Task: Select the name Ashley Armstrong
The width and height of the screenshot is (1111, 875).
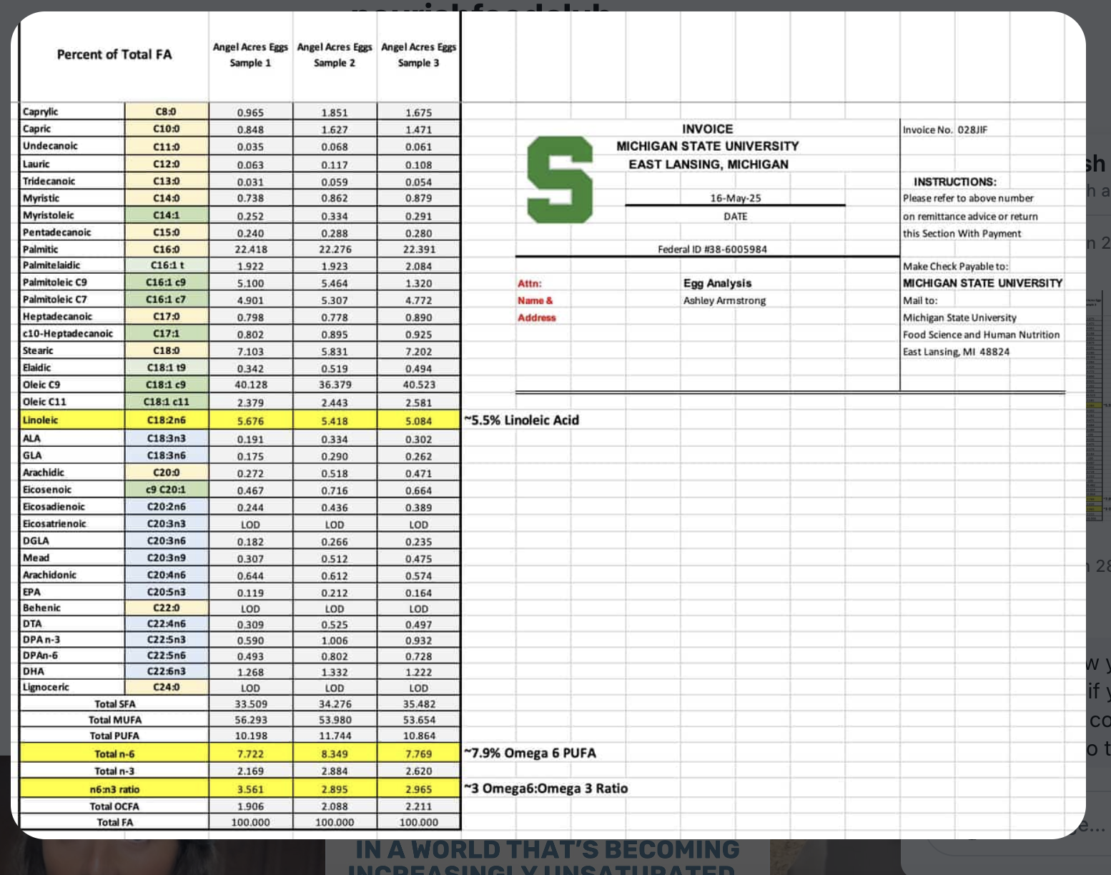Action: [x=724, y=300]
